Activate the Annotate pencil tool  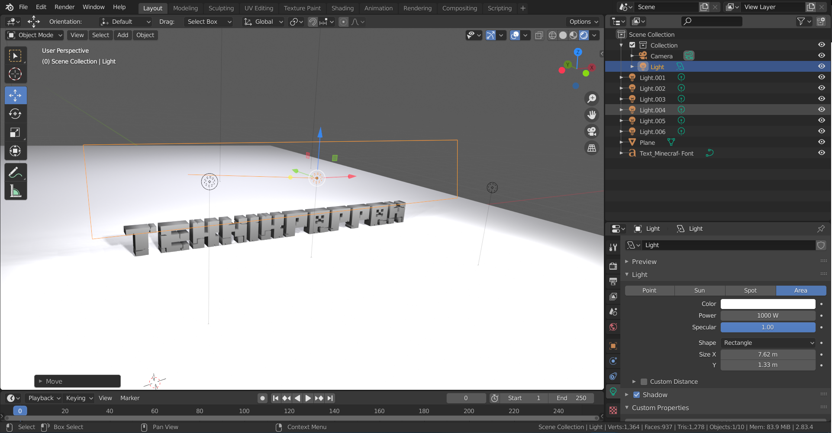coord(15,173)
